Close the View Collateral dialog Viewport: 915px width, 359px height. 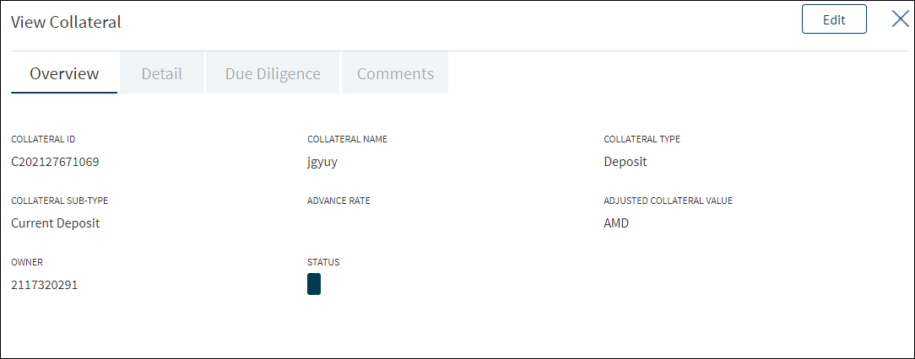pos(901,19)
